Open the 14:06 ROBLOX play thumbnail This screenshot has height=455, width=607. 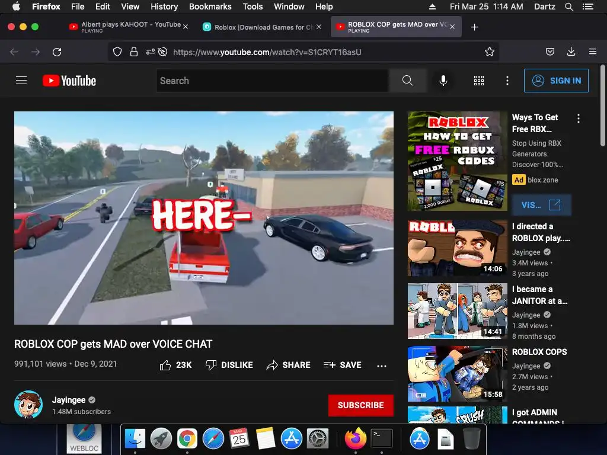pyautogui.click(x=458, y=248)
